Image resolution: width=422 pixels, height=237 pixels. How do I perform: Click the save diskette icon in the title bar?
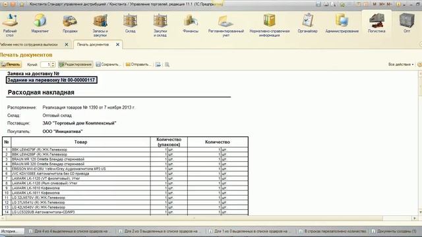pyautogui.click(x=318, y=5)
